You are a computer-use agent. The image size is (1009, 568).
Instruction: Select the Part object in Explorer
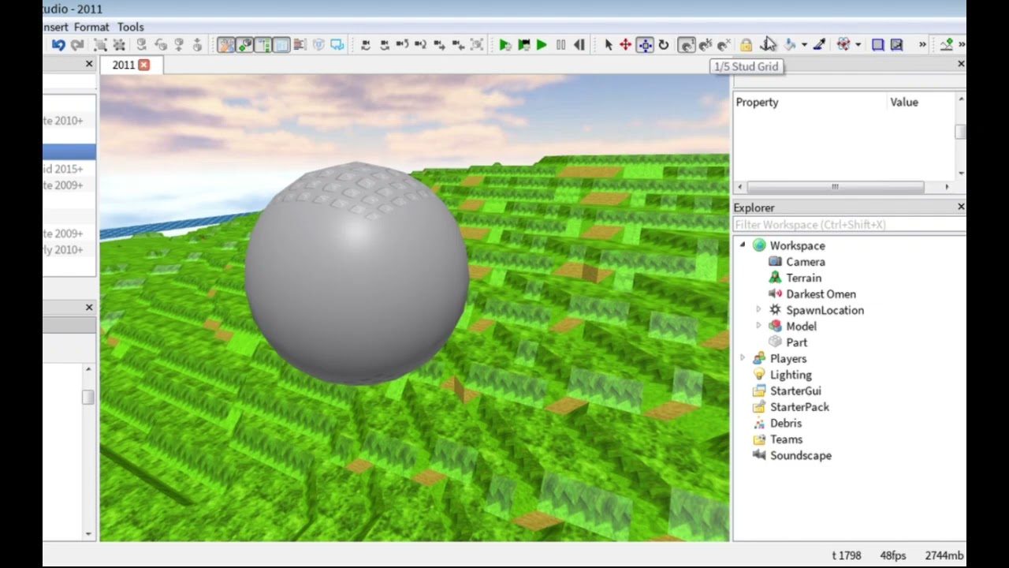pyautogui.click(x=796, y=342)
